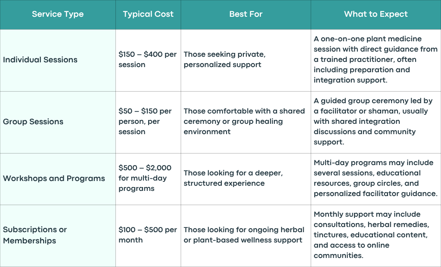Click the Service Type column header

(x=58, y=14)
